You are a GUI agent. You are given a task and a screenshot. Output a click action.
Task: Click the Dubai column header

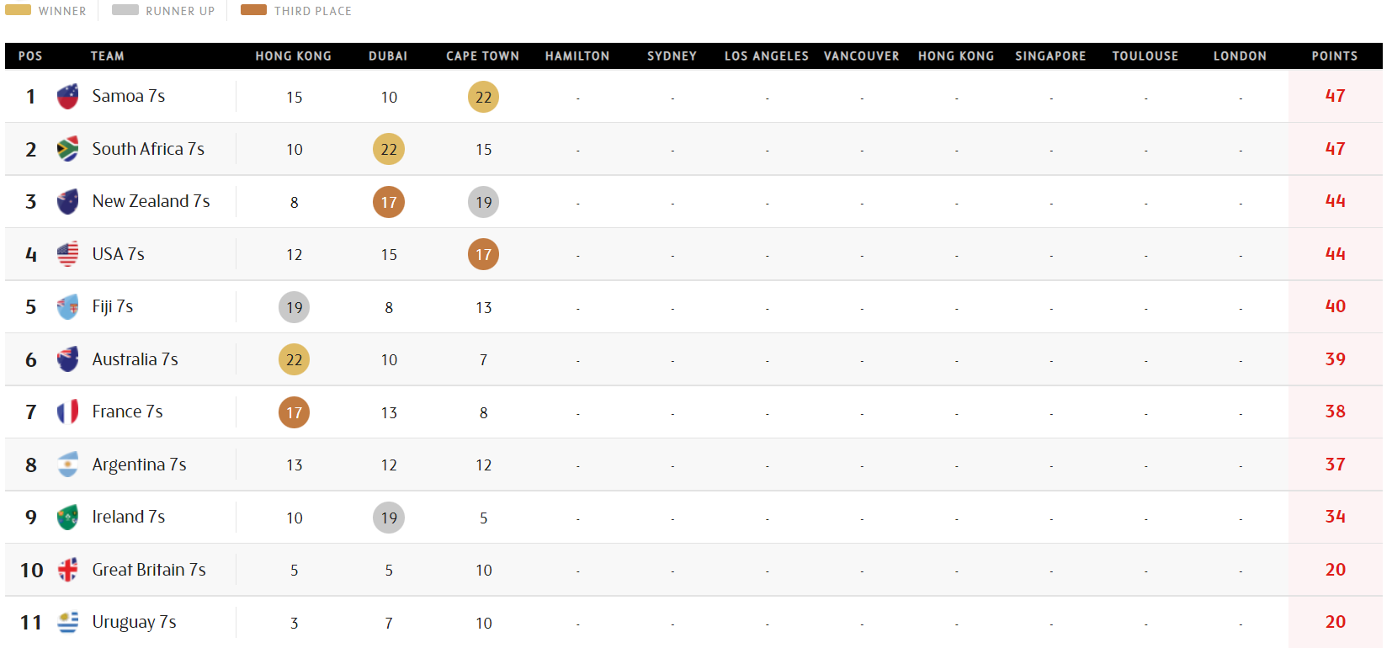point(388,56)
